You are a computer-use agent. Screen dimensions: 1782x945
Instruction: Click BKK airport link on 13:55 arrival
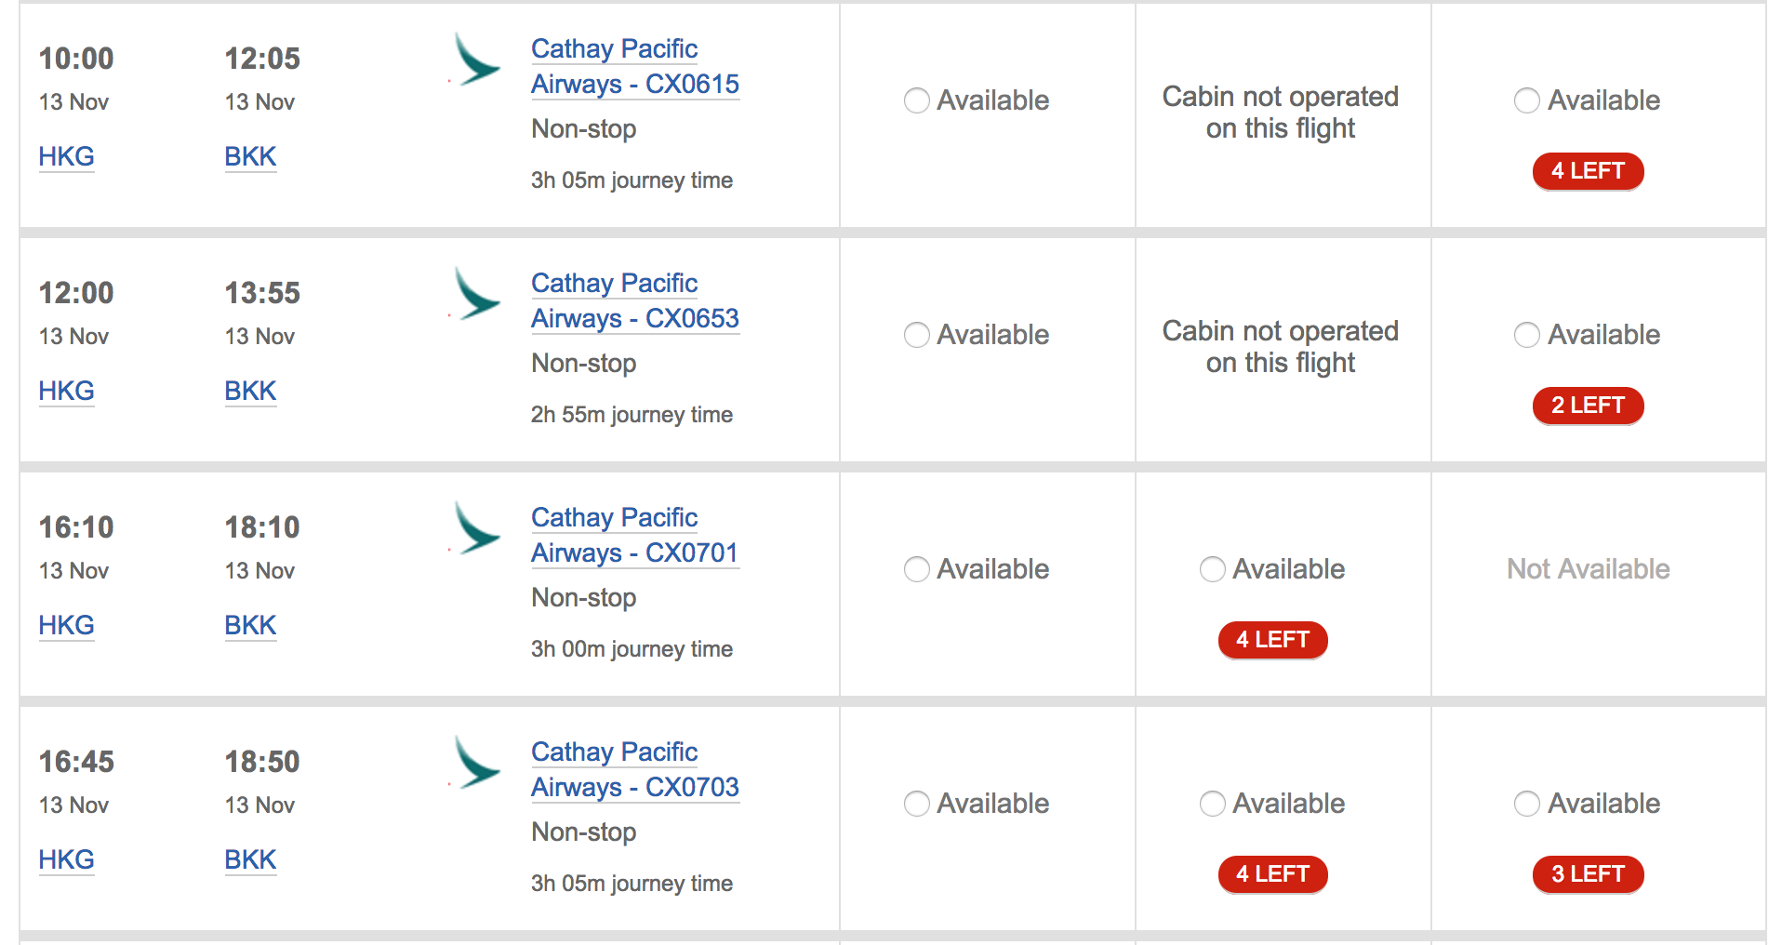click(250, 391)
